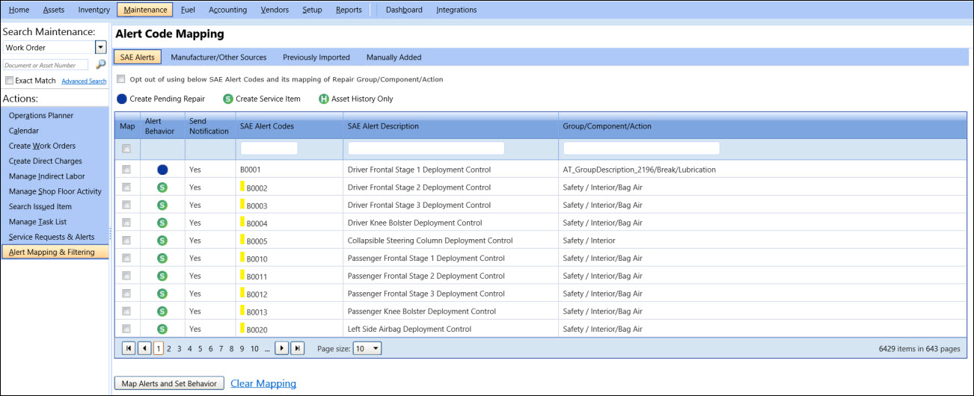Viewport: 974px width, 396px height.
Task: Click the Clear Mapping link
Action: click(x=263, y=383)
